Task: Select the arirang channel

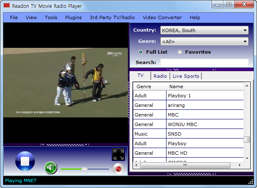Action: pos(188,105)
